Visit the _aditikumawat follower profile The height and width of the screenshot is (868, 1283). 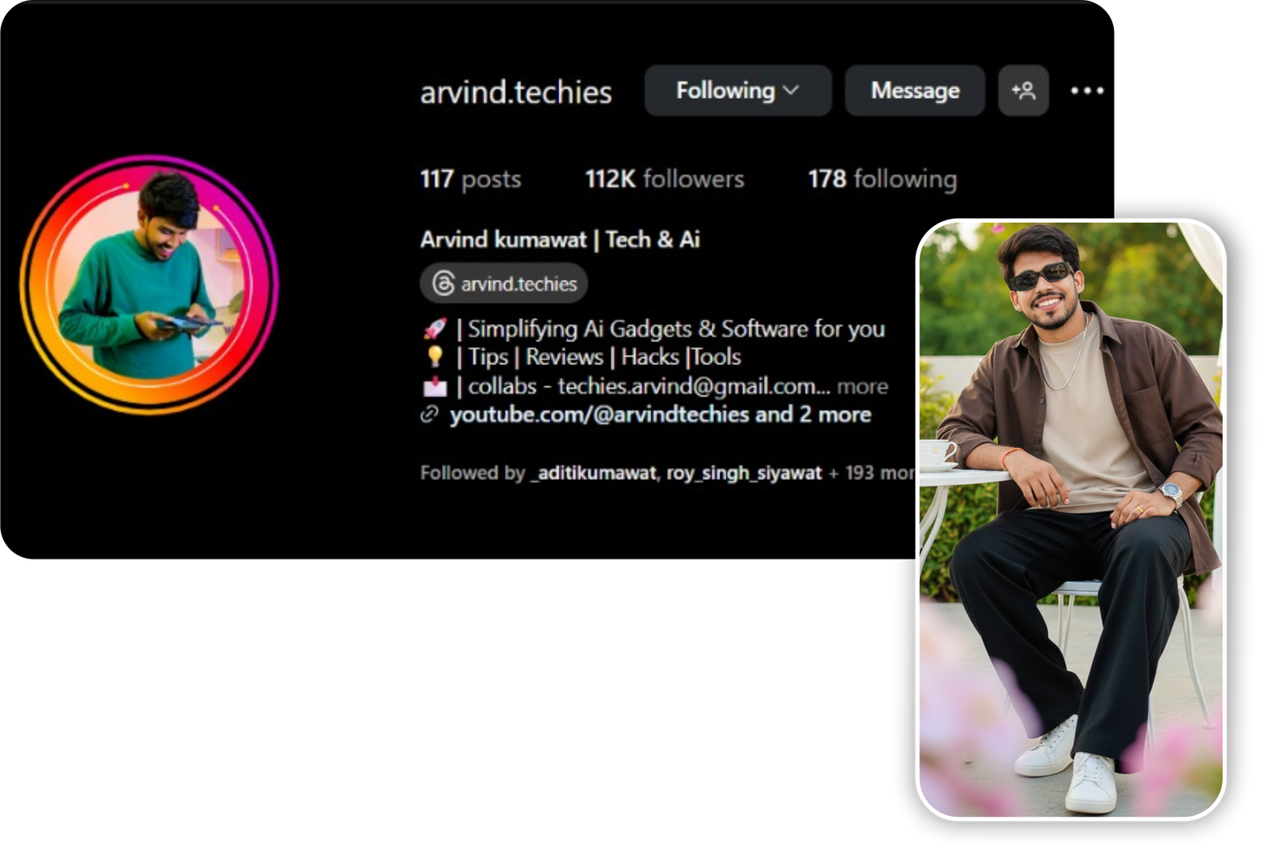click(x=593, y=473)
